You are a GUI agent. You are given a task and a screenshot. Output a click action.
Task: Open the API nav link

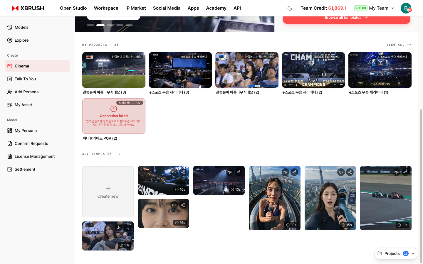[x=237, y=8]
